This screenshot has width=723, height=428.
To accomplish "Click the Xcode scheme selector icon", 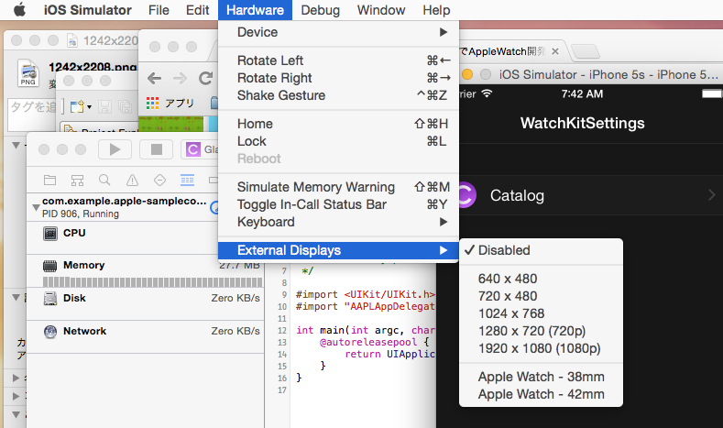I will click(192, 149).
